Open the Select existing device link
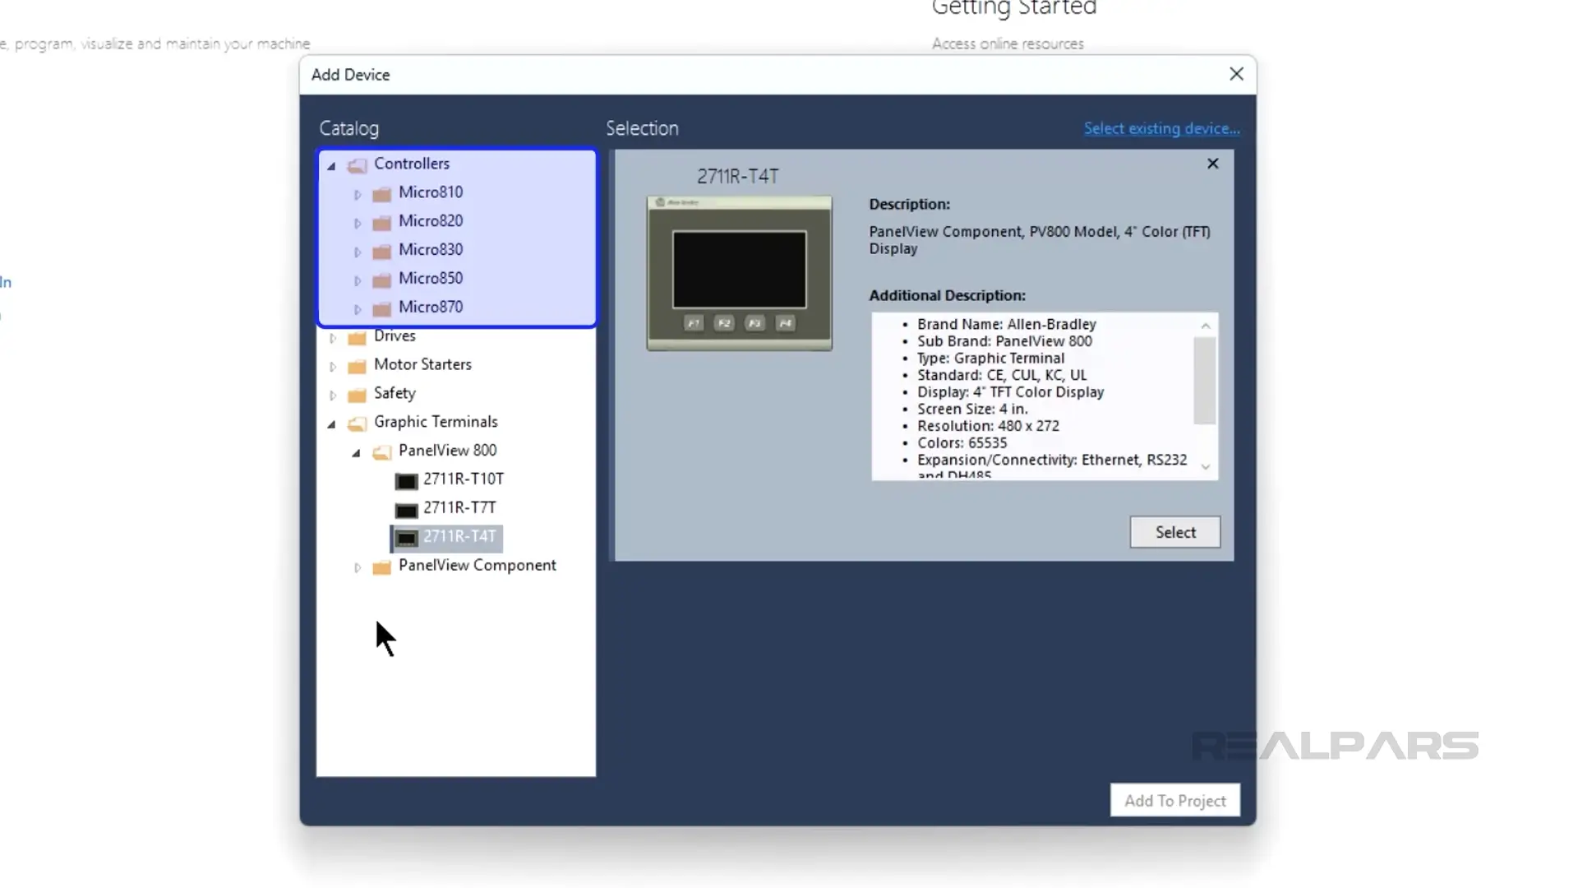Screen dimensions: 1578x888 point(1161,128)
